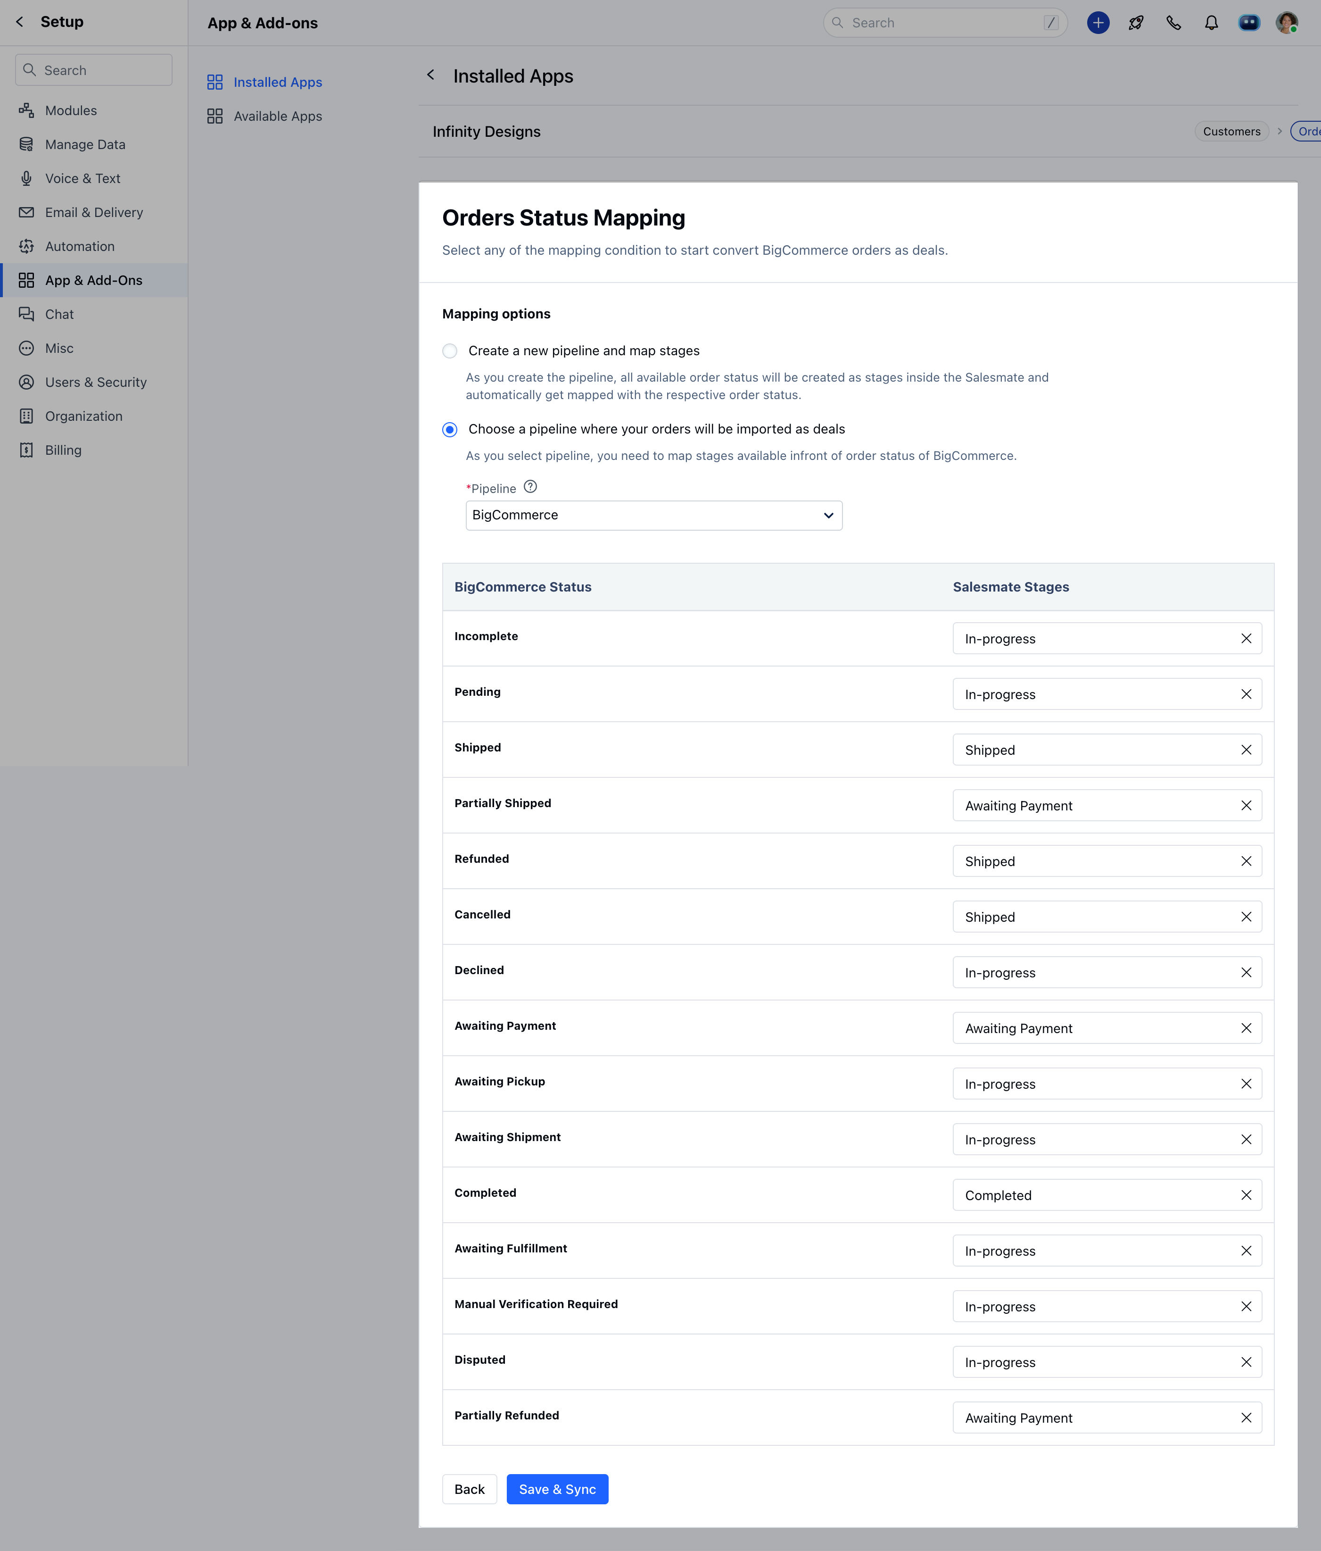Click the blue plus quick-add icon
The image size is (1321, 1551).
click(1098, 23)
